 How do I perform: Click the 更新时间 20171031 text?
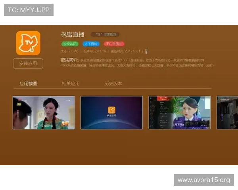[125, 51]
